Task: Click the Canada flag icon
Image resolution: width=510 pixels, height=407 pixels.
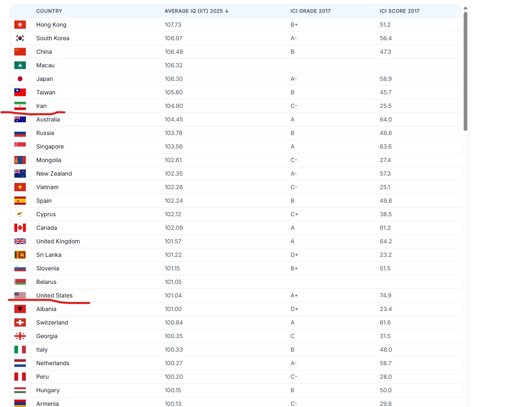Action: coord(20,228)
